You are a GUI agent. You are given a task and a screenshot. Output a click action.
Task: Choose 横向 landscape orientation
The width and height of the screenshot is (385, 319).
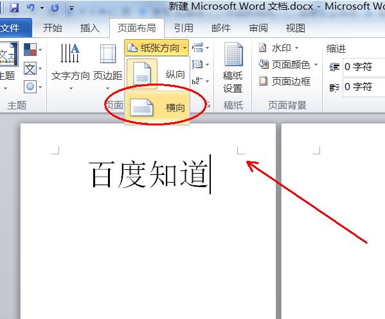[157, 107]
